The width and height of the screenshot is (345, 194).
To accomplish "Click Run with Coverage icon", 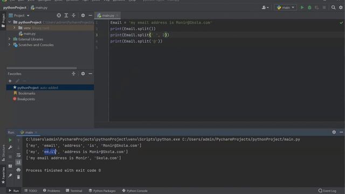I will pos(316,8).
